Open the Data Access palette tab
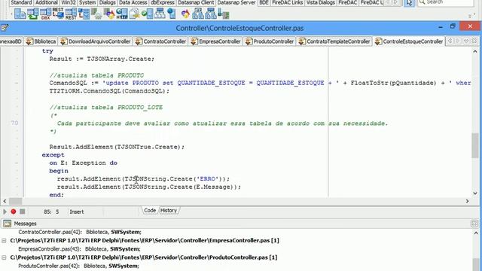 [133, 2]
